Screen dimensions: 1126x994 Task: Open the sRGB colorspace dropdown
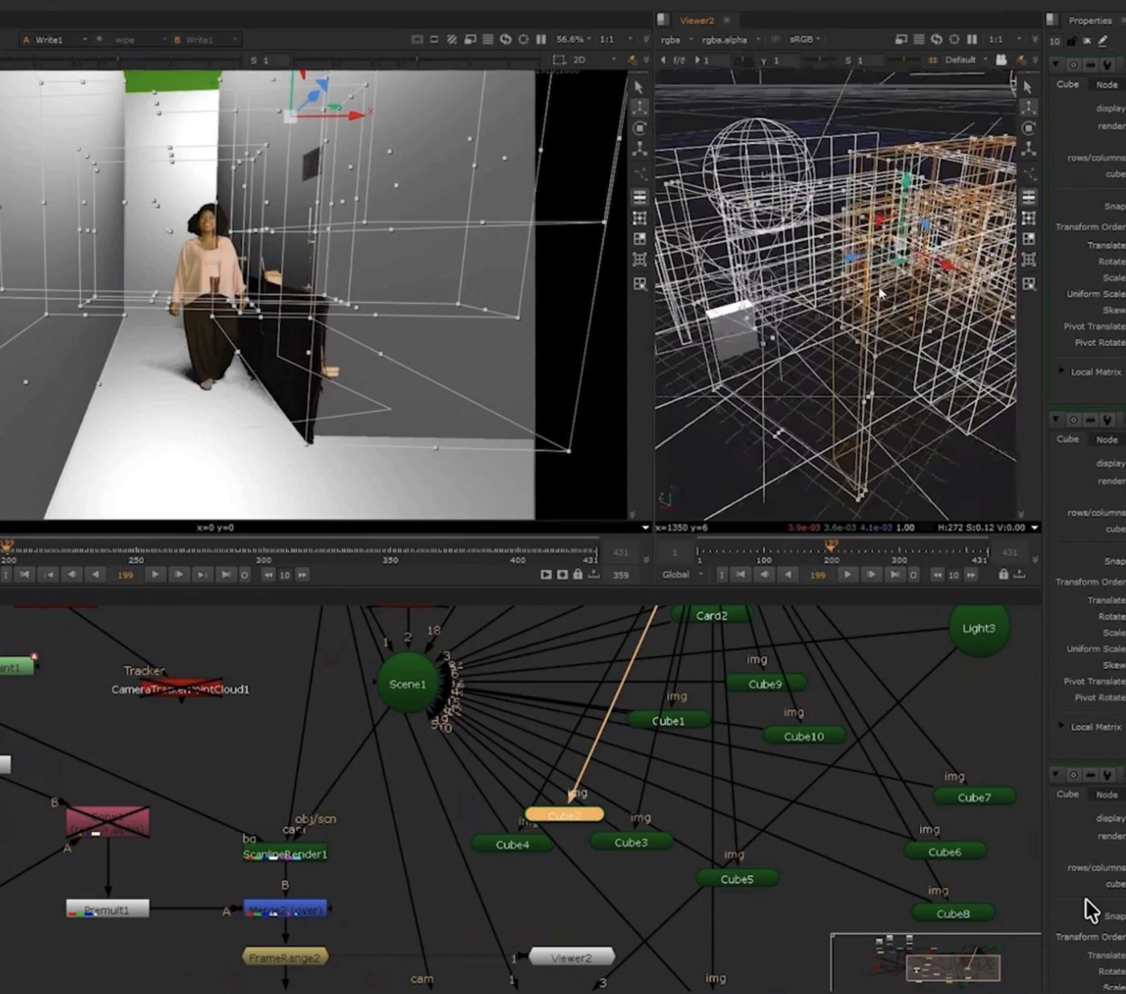click(804, 39)
